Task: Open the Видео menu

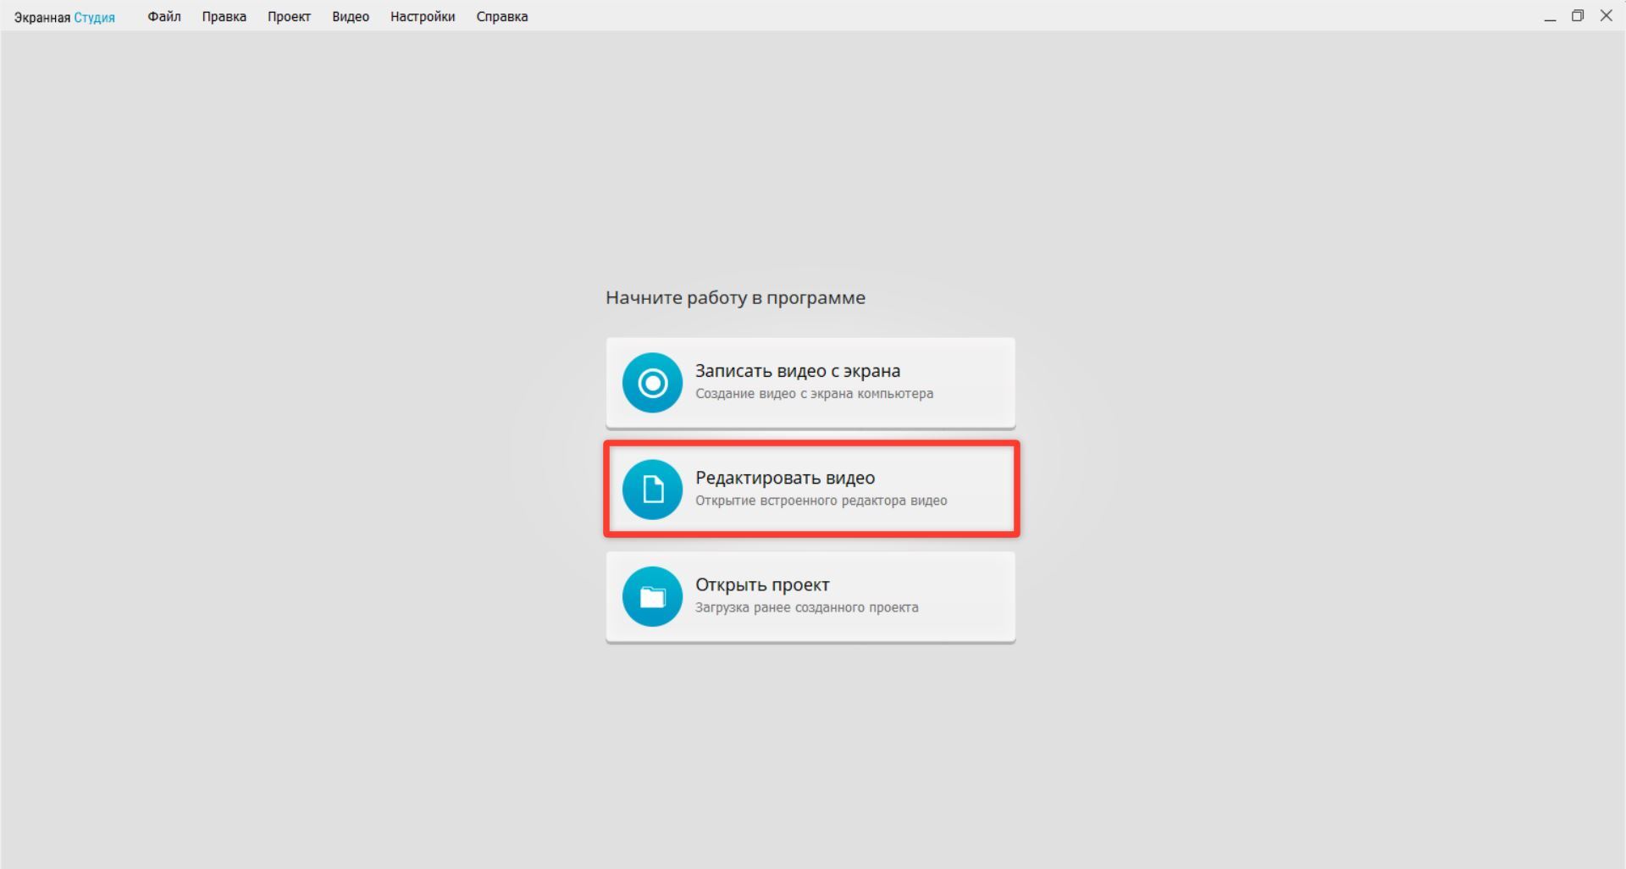Action: click(x=351, y=17)
